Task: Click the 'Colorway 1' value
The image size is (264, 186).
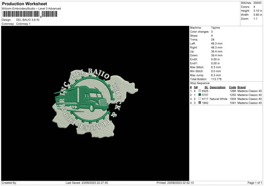Action: coord(23,24)
